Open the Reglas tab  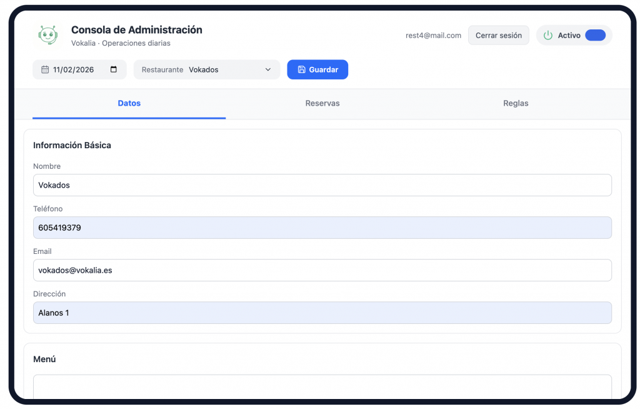[516, 103]
